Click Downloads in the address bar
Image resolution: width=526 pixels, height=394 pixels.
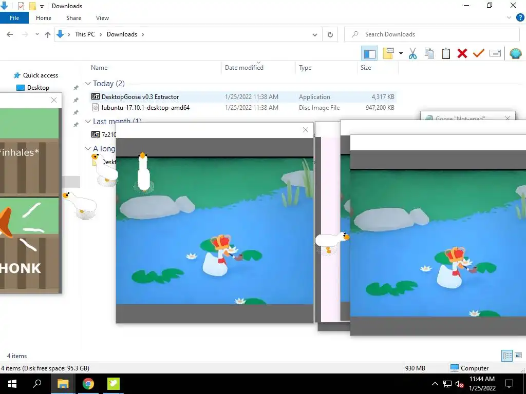point(122,34)
